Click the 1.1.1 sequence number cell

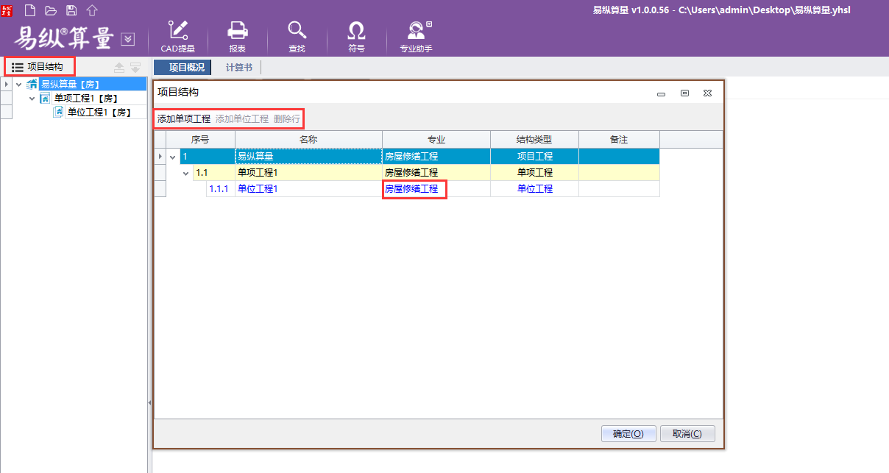pyautogui.click(x=220, y=189)
